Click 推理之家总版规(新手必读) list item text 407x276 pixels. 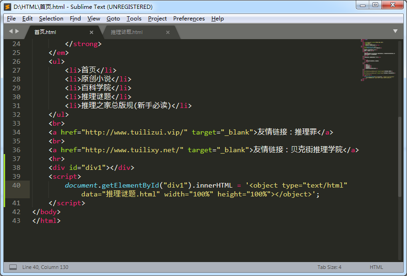point(126,106)
